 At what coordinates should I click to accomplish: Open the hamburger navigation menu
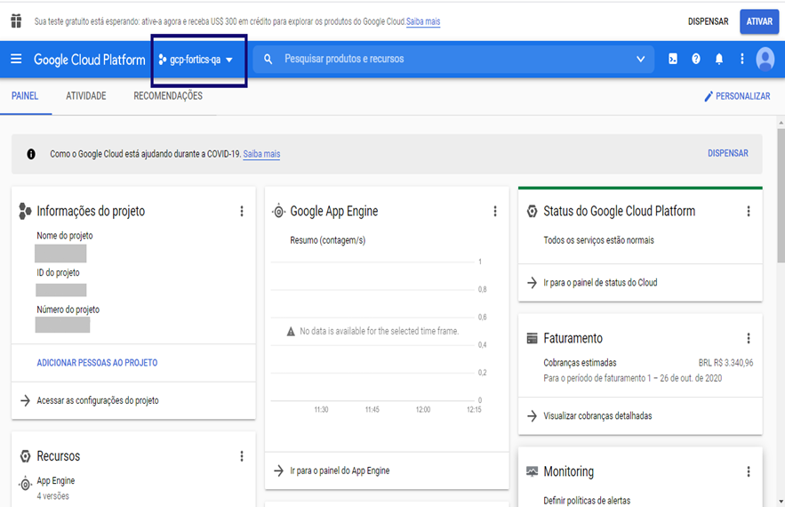(16, 59)
